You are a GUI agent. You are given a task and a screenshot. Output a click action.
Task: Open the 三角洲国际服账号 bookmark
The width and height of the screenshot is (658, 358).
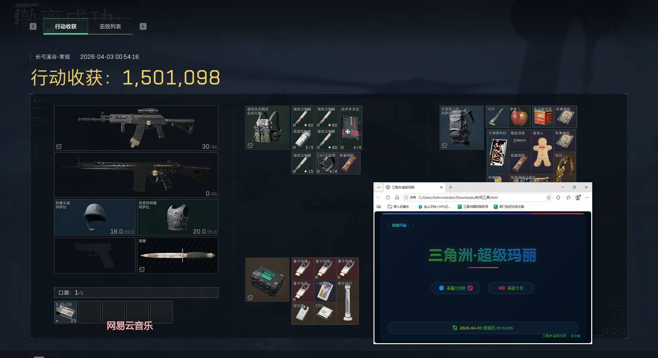tap(472, 206)
